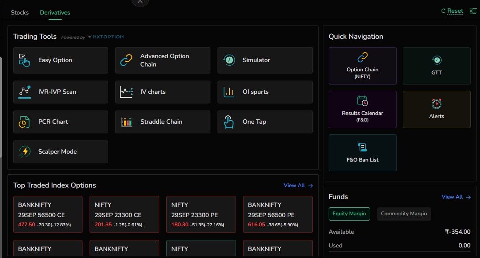480x258 pixels.
Task: Click the 477.50 price value
Action: [x=26, y=225]
